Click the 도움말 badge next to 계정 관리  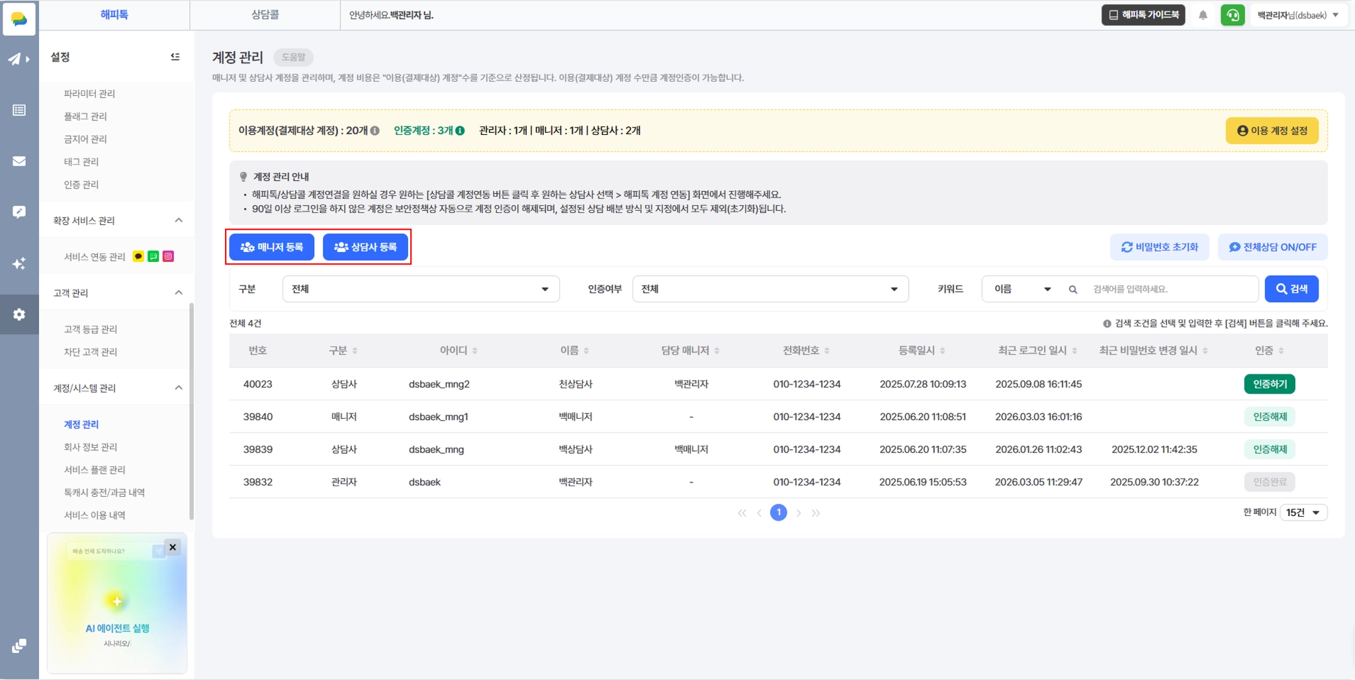pos(294,58)
